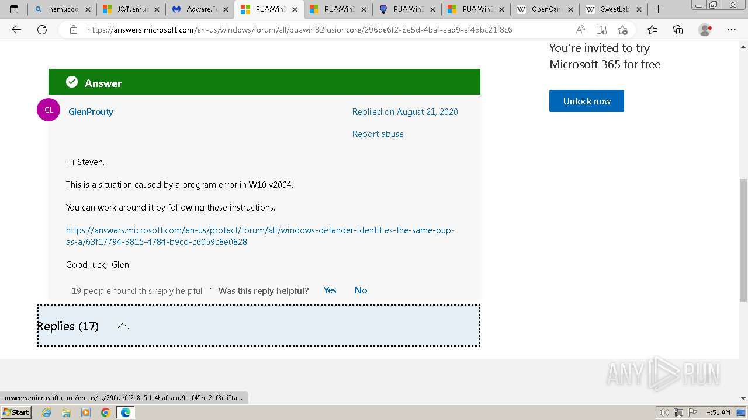Open the Collections panel

click(678, 30)
